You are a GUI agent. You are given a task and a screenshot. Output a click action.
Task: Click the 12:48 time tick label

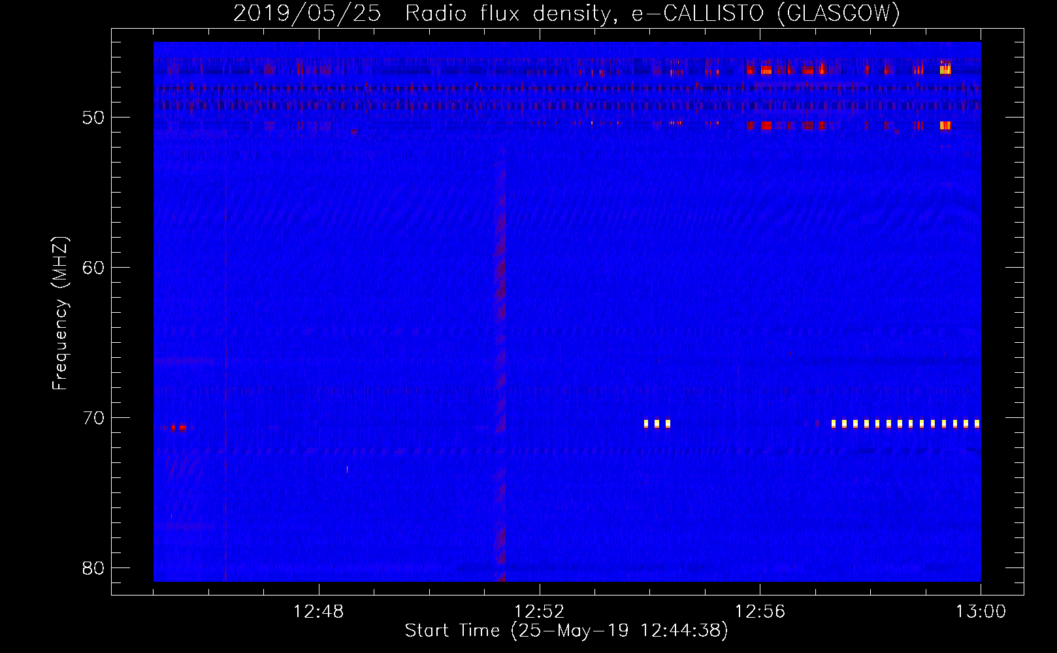point(319,612)
